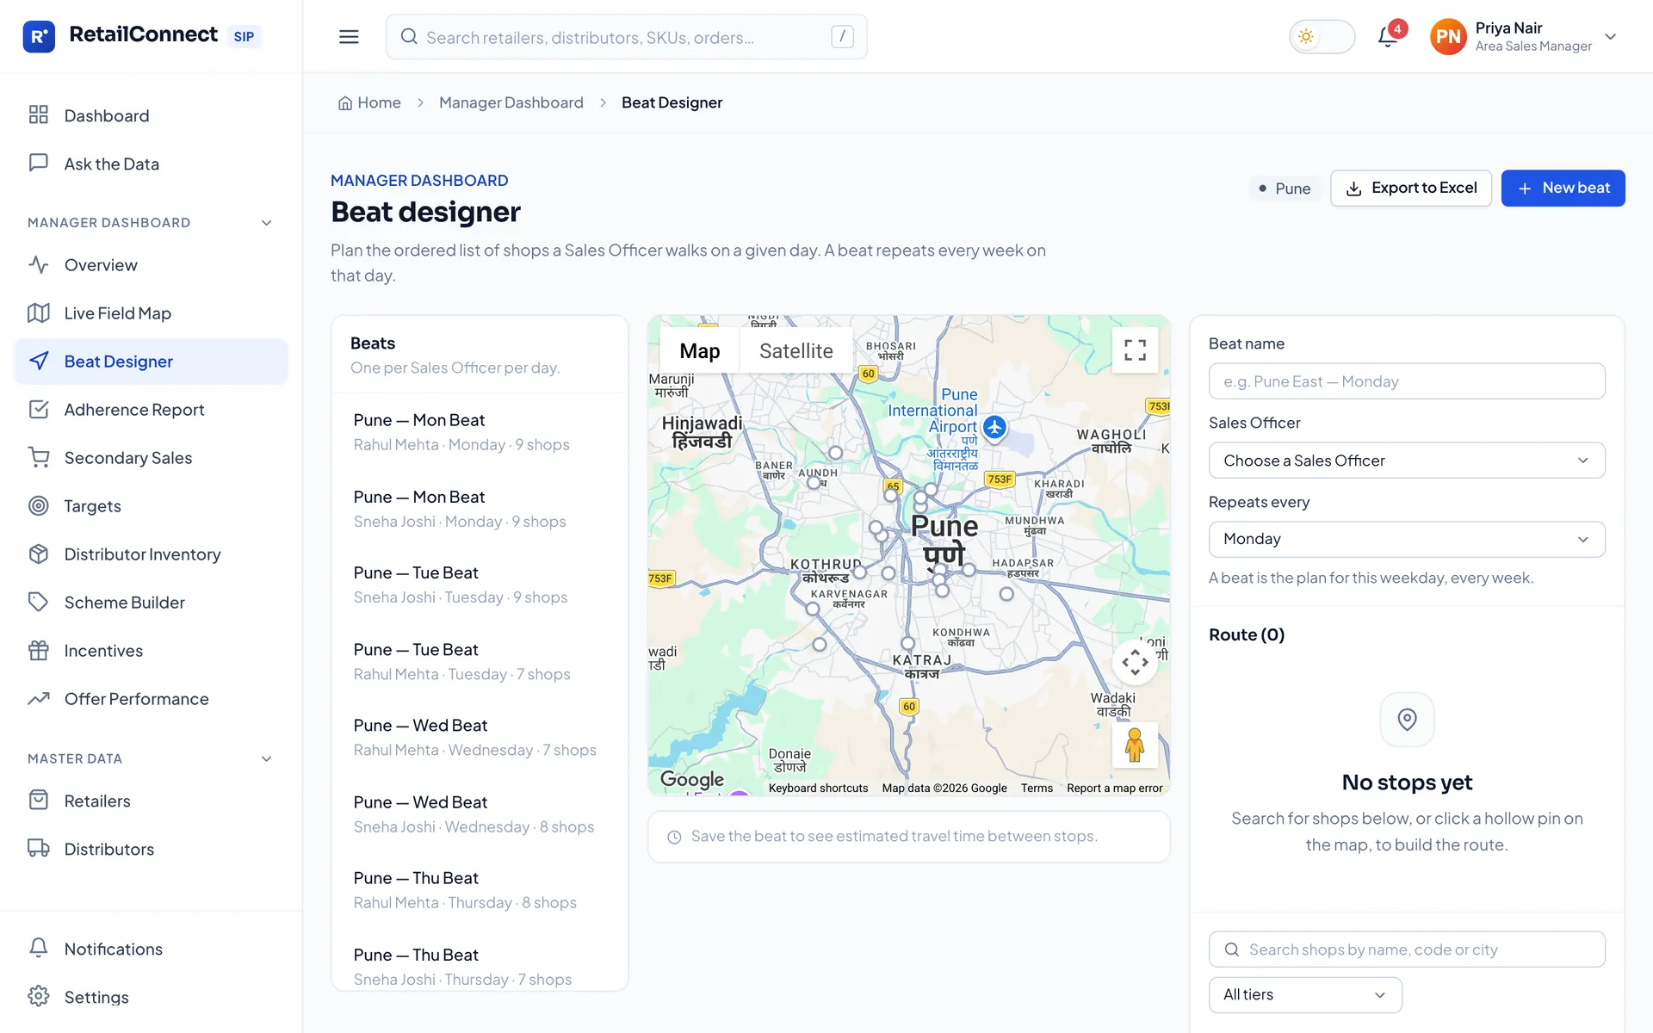
Task: Click the Retailers bag icon
Action: 39,801
